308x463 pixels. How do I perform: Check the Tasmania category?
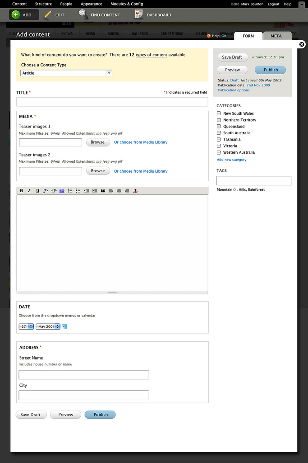219,139
